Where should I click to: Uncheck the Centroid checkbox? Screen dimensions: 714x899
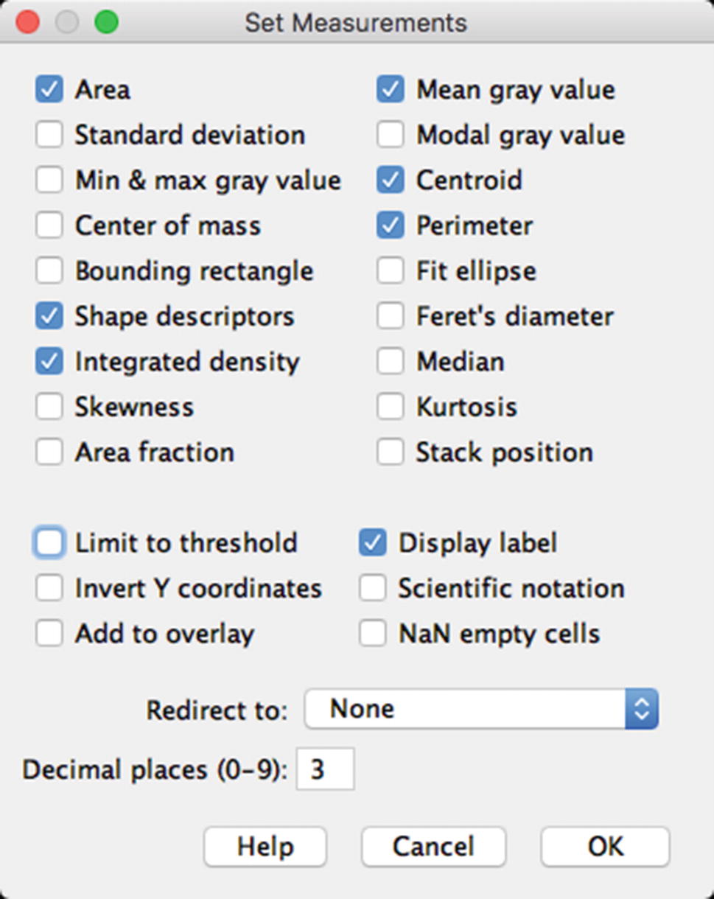[x=391, y=181]
